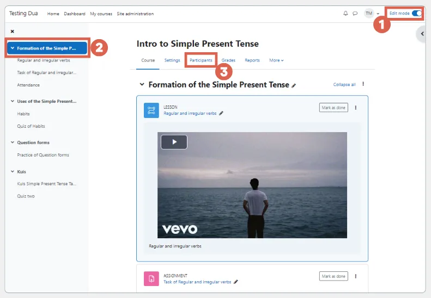Click the blue Lesson activity icon
The width and height of the screenshot is (431, 298).
[x=151, y=110]
